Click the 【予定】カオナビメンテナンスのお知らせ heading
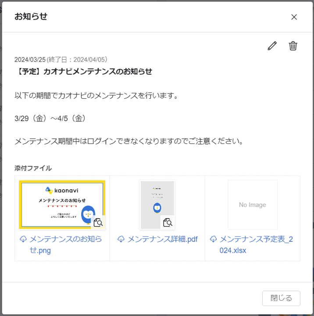This screenshot has width=314, height=316. click(x=83, y=72)
